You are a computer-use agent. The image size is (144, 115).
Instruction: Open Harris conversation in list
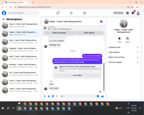click(x=20, y=82)
